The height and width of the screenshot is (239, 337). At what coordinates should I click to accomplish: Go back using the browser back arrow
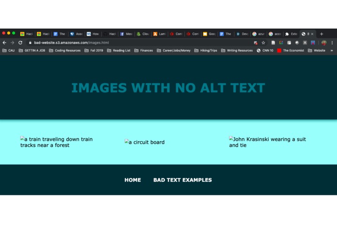pos(4,43)
